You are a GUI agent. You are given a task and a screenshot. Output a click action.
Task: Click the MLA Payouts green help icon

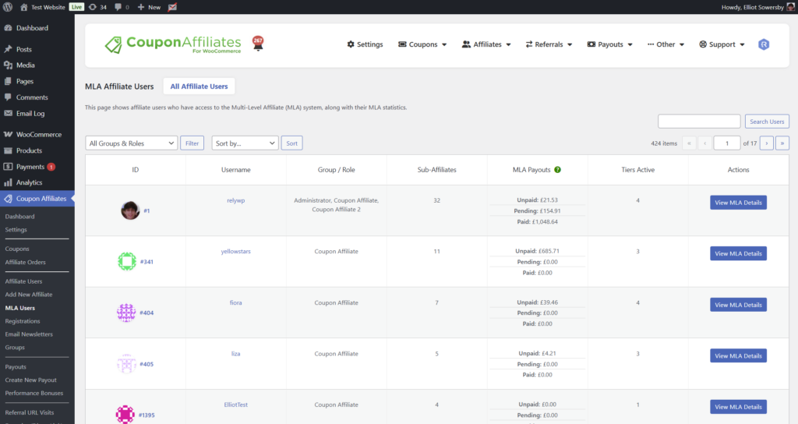558,170
